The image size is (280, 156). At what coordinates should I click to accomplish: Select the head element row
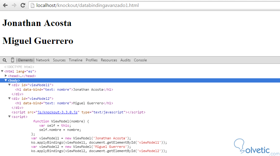pos(22,76)
